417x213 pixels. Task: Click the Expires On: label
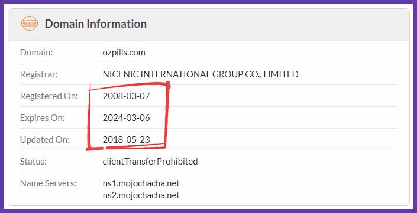click(x=42, y=118)
